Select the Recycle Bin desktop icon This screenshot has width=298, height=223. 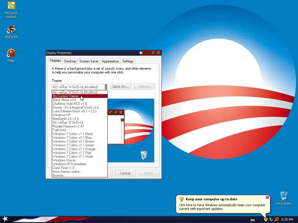283,198
